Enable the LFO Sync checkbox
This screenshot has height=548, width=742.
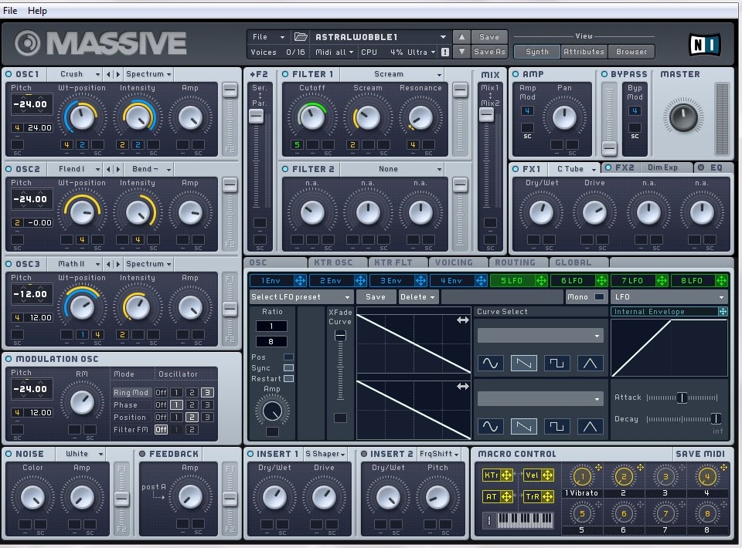[x=288, y=367]
